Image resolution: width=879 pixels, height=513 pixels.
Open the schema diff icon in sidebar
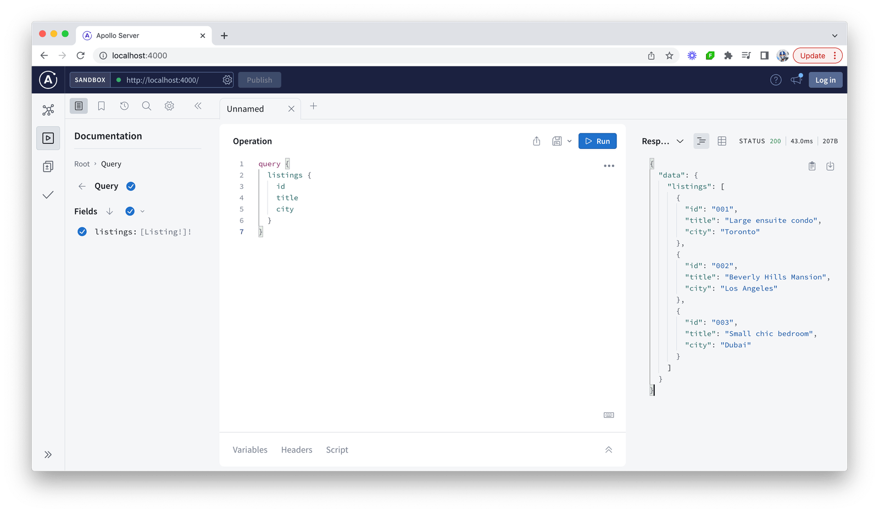(x=48, y=166)
